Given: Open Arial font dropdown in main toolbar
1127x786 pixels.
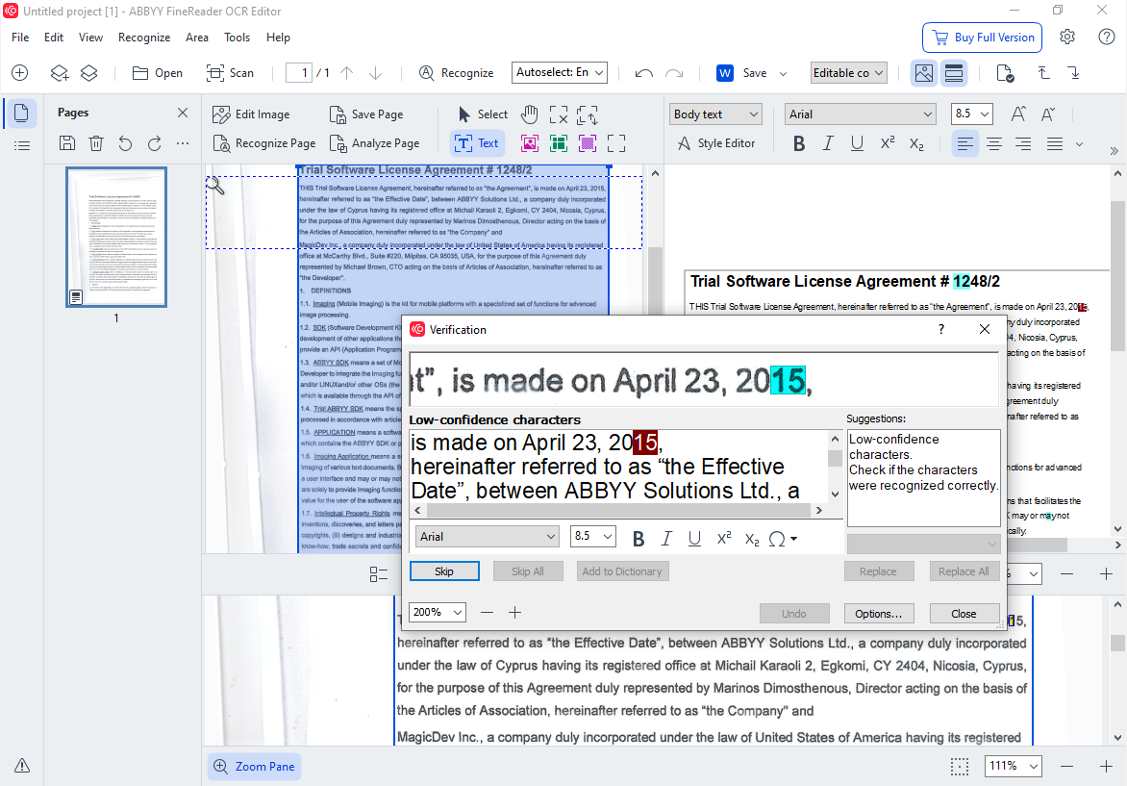Looking at the screenshot, I should [861, 114].
